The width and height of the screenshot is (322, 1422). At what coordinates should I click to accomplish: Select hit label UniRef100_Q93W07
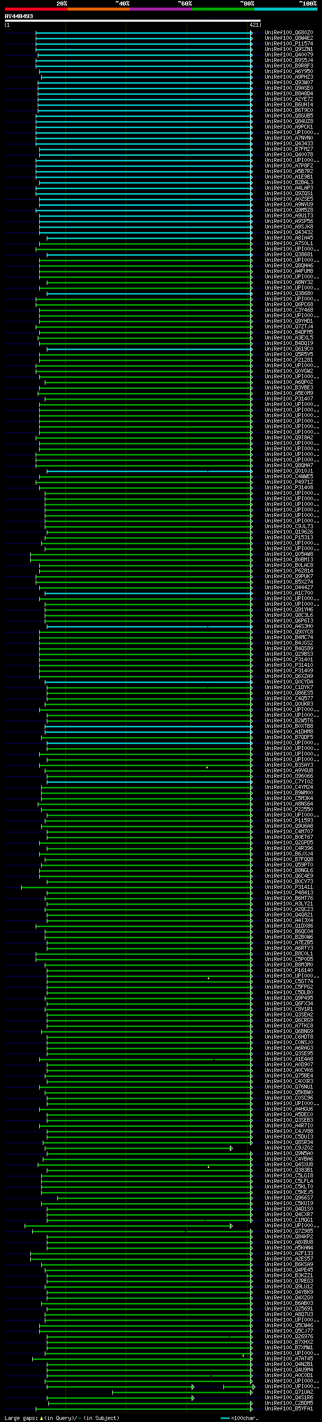pyautogui.click(x=289, y=82)
